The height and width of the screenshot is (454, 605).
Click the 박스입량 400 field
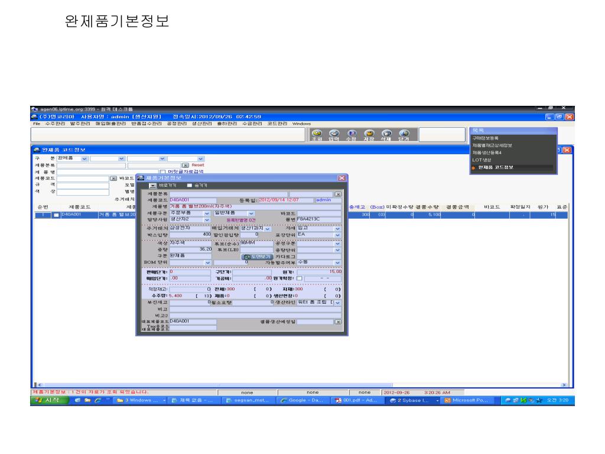pos(191,235)
